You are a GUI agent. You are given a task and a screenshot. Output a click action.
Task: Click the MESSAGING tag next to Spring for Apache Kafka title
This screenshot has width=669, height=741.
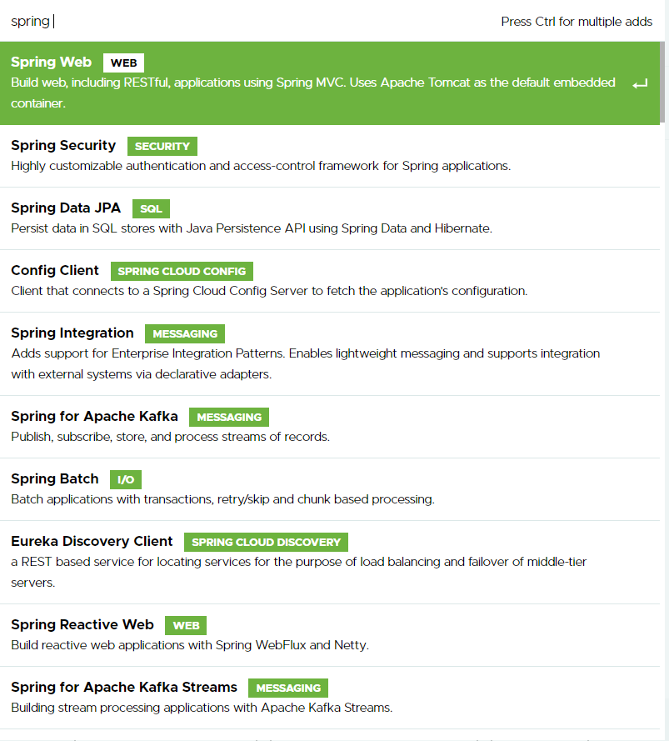point(229,417)
